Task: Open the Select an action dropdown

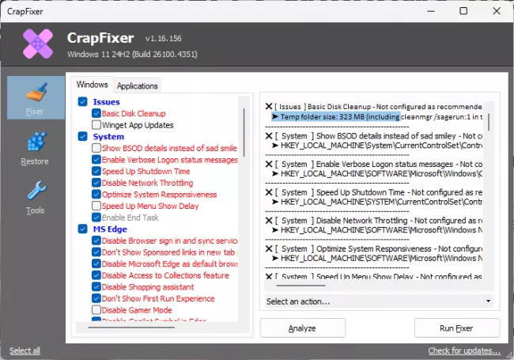Action: pyautogui.click(x=378, y=301)
